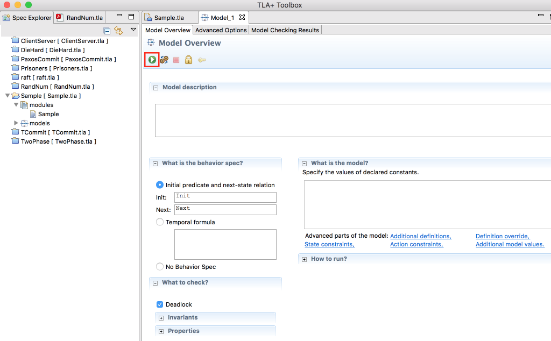Maximize the Spec Explorer panel
Screen dimensions: 551x341
tap(131, 17)
